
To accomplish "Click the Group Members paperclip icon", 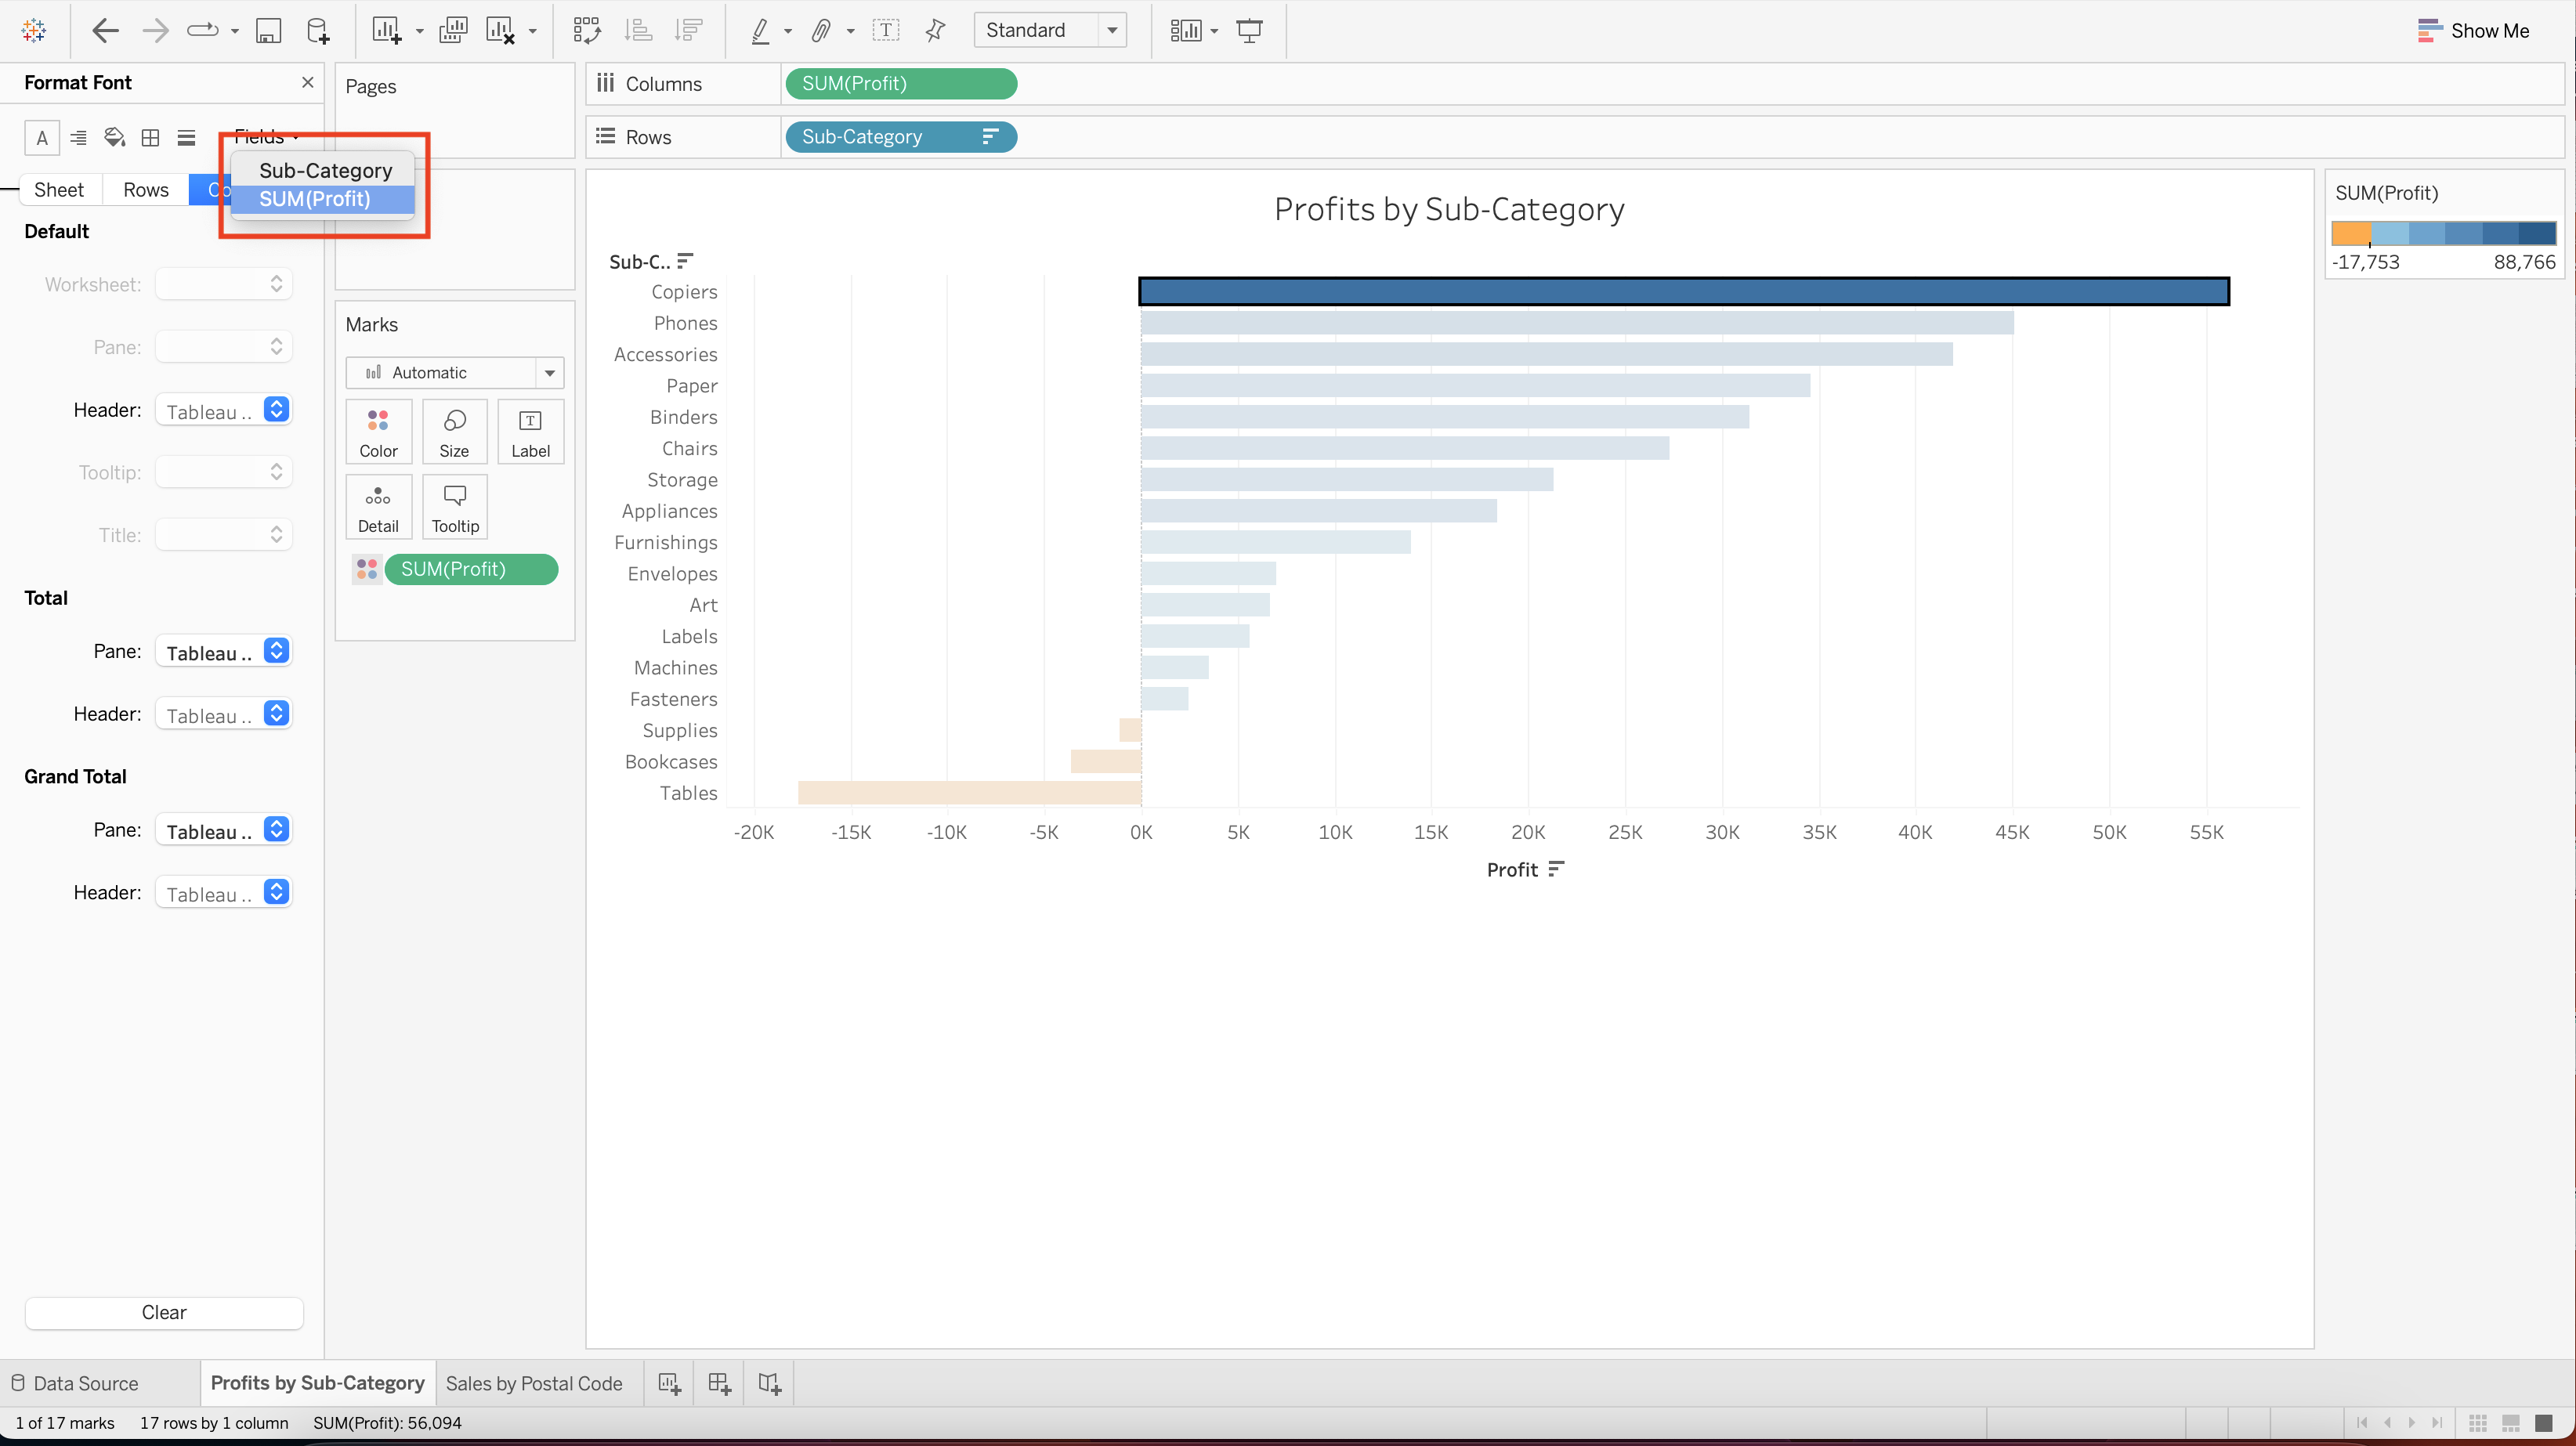I will point(821,31).
